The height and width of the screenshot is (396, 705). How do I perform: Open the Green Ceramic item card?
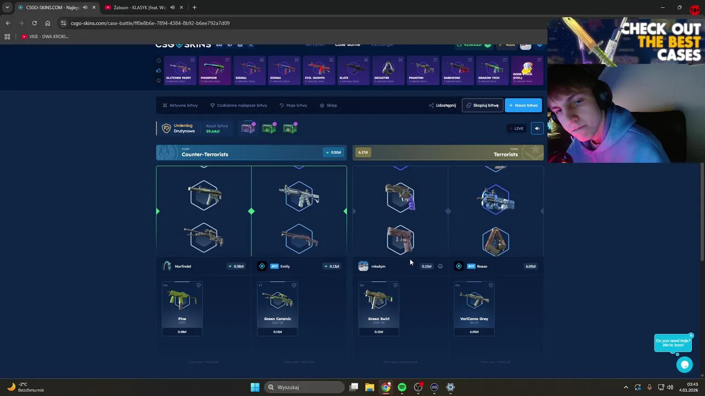(278, 309)
